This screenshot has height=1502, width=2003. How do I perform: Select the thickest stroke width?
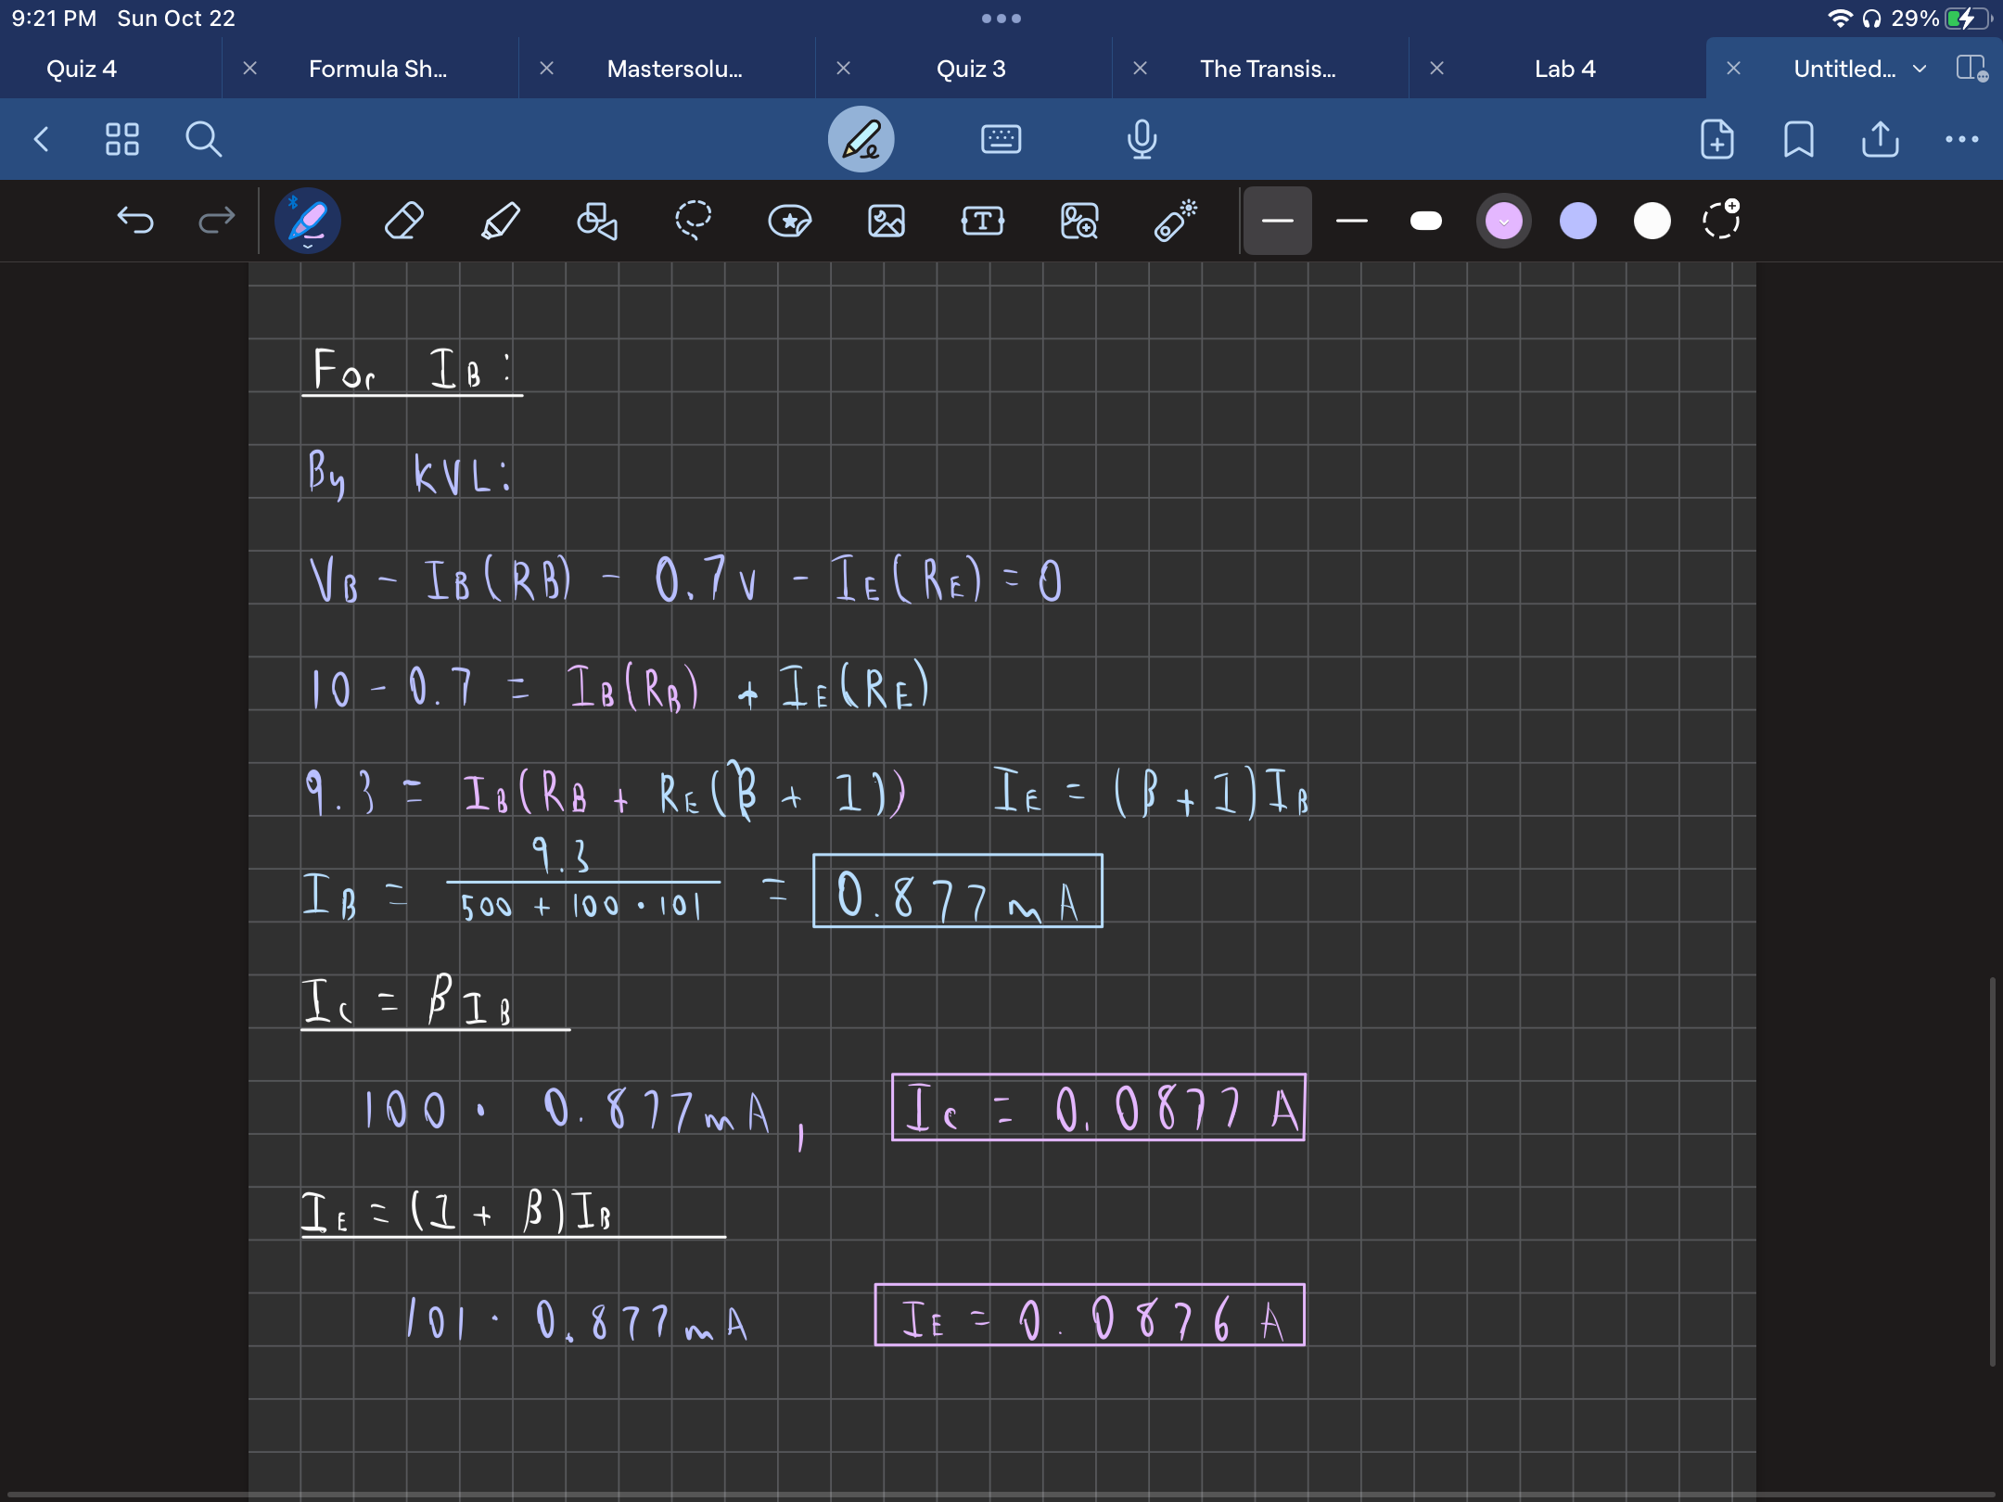[x=1425, y=221]
